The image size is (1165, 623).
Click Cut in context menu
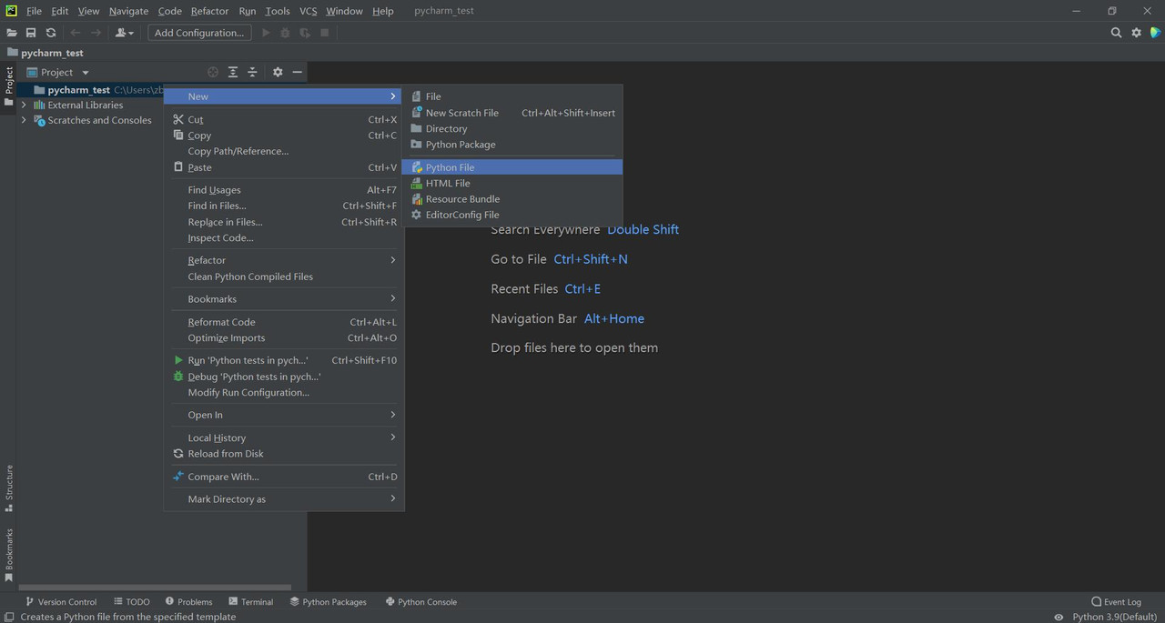click(284, 119)
